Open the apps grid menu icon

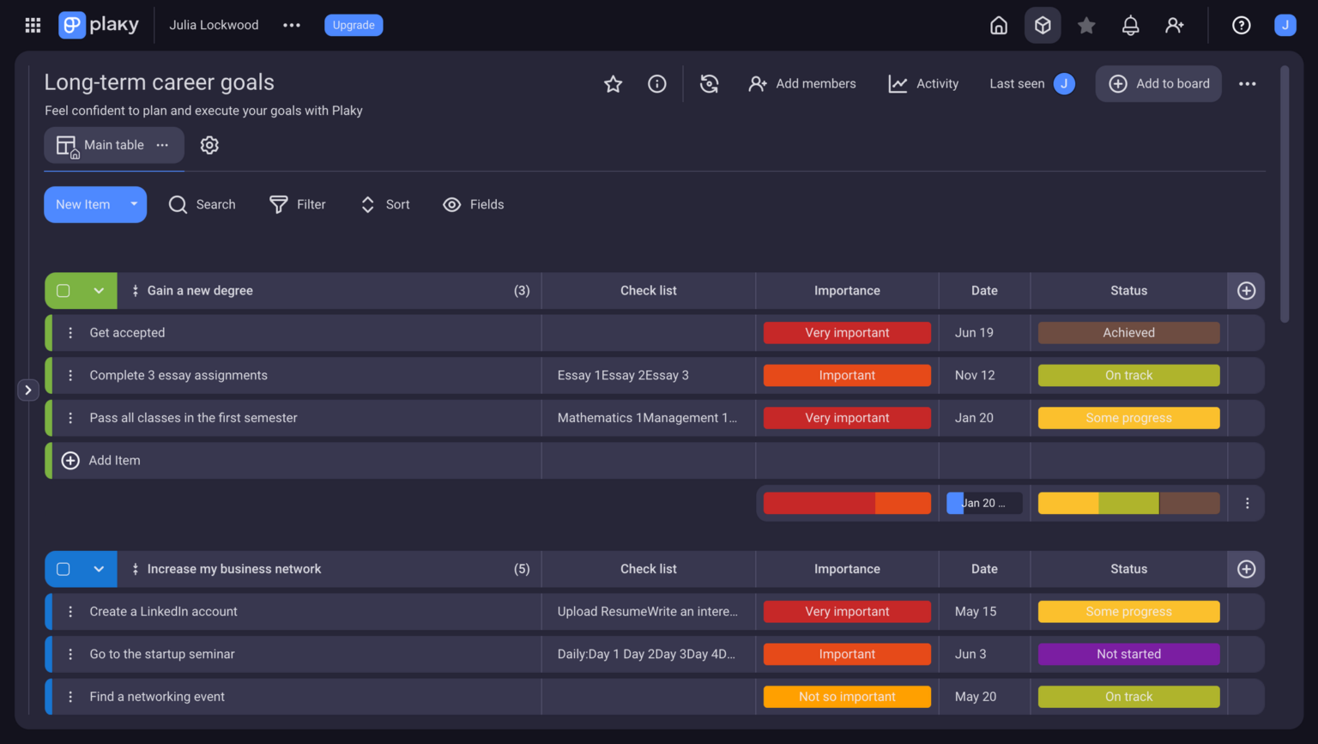click(x=33, y=25)
